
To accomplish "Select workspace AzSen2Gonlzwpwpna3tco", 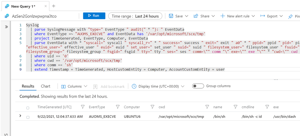I will (x=34, y=16).
